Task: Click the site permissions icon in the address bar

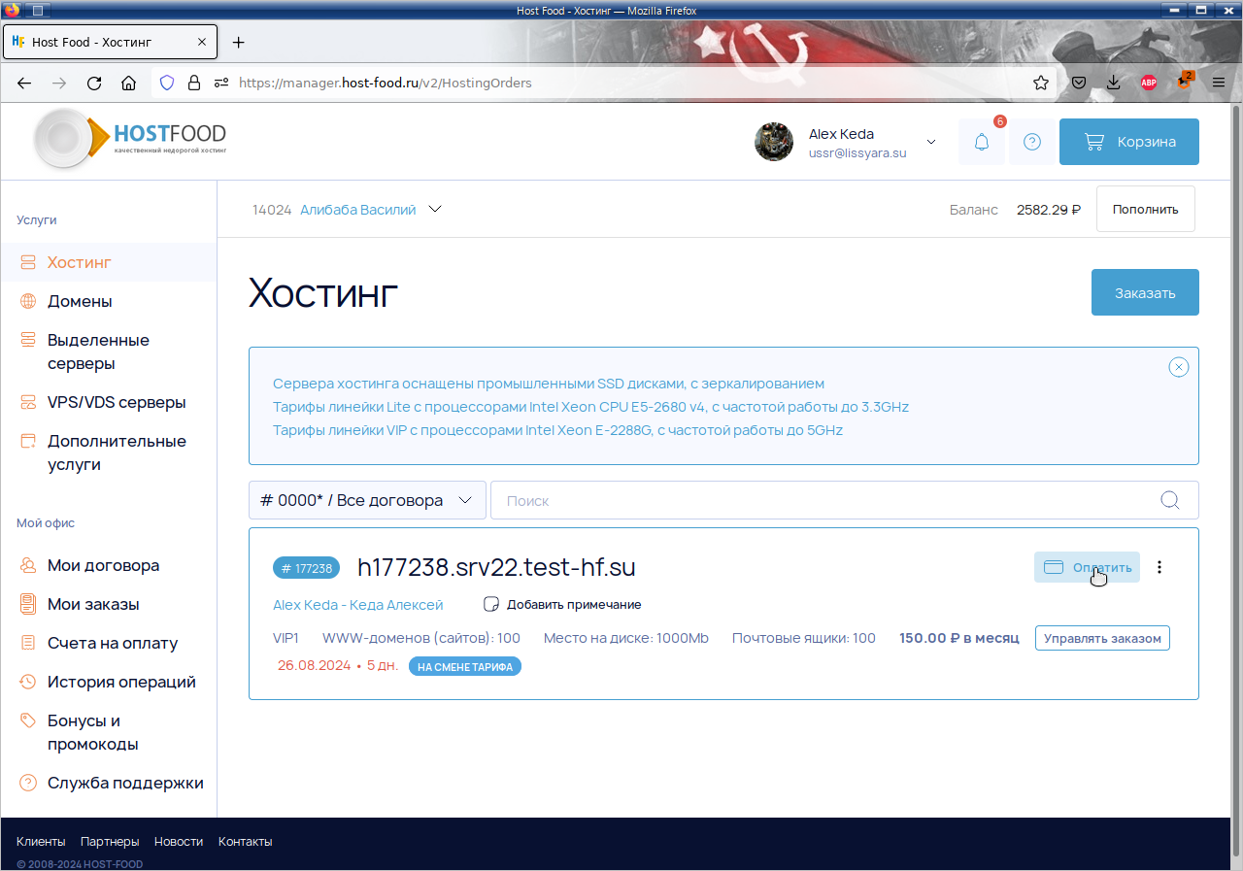Action: (221, 84)
